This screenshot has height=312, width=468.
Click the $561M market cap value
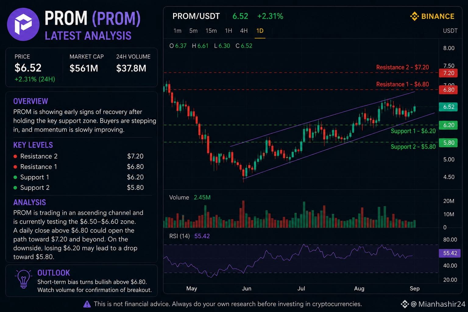(84, 68)
